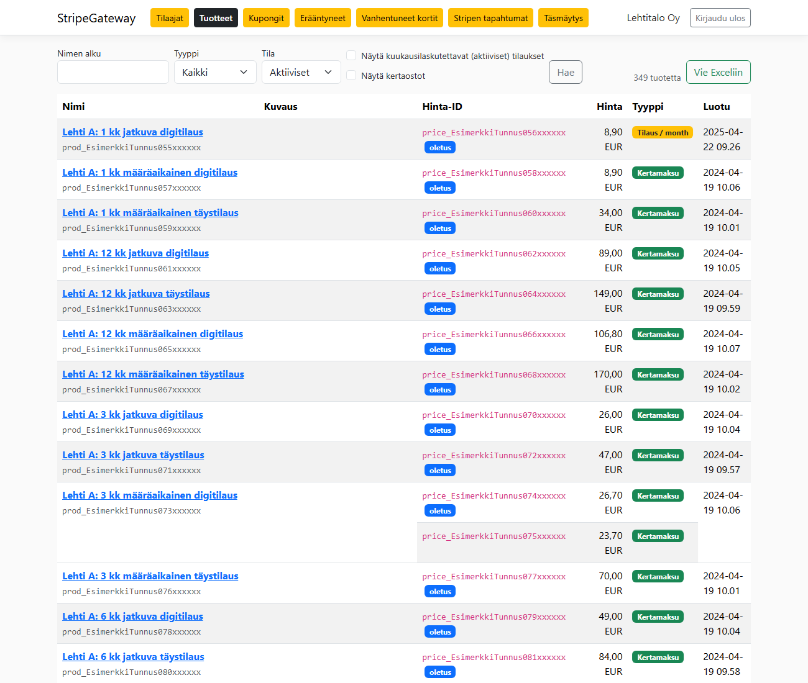Image resolution: width=808 pixels, height=683 pixels.
Task: Open Lehti A: 3 kk määräaikainen täystilaus
Action: [x=150, y=576]
